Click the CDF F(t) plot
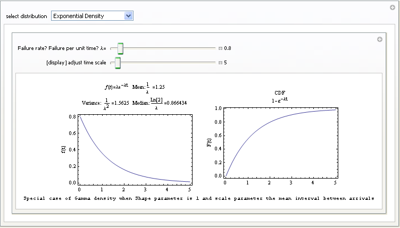The image size is (400, 228). [280, 142]
